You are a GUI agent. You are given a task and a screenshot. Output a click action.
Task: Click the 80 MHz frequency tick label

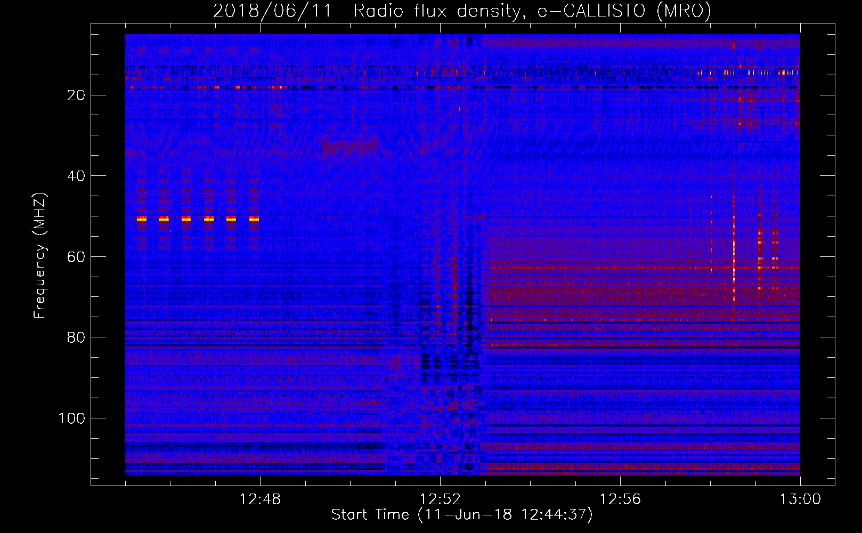76,337
